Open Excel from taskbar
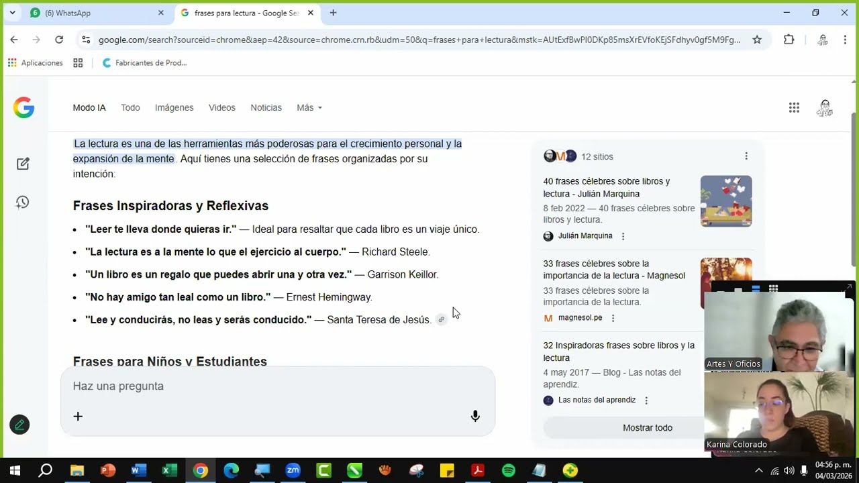Viewport: 859px width, 483px height. tap(169, 470)
